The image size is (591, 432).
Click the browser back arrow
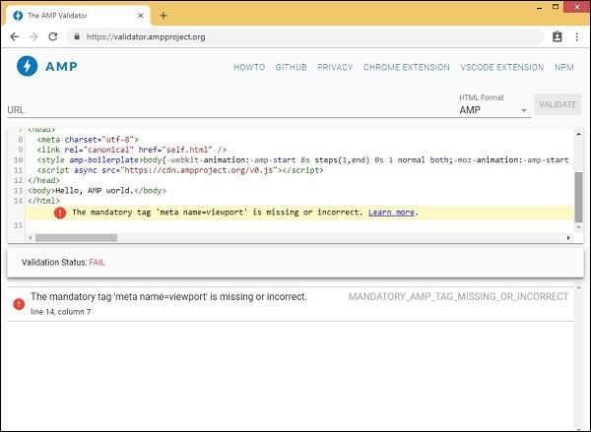coord(15,36)
